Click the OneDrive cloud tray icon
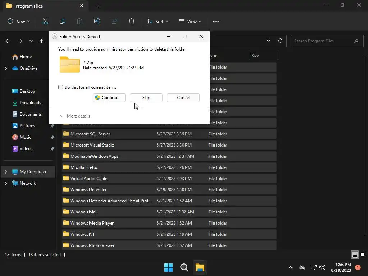Image resolution: width=368 pixels, height=276 pixels. pyautogui.click(x=302, y=267)
